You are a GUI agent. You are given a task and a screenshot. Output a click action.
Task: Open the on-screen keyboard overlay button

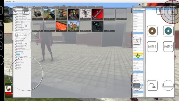(x=38, y=10)
